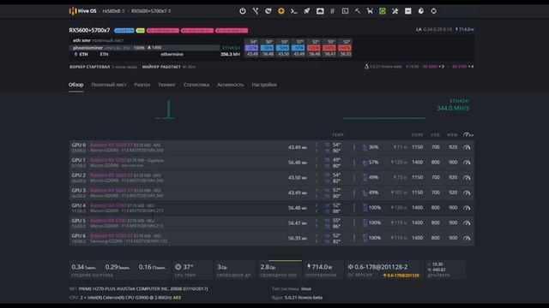Screen dimensions: 549x308
Task: Select GPU 4 Radeon RX 5700 name
Action: pyautogui.click(x=108, y=205)
